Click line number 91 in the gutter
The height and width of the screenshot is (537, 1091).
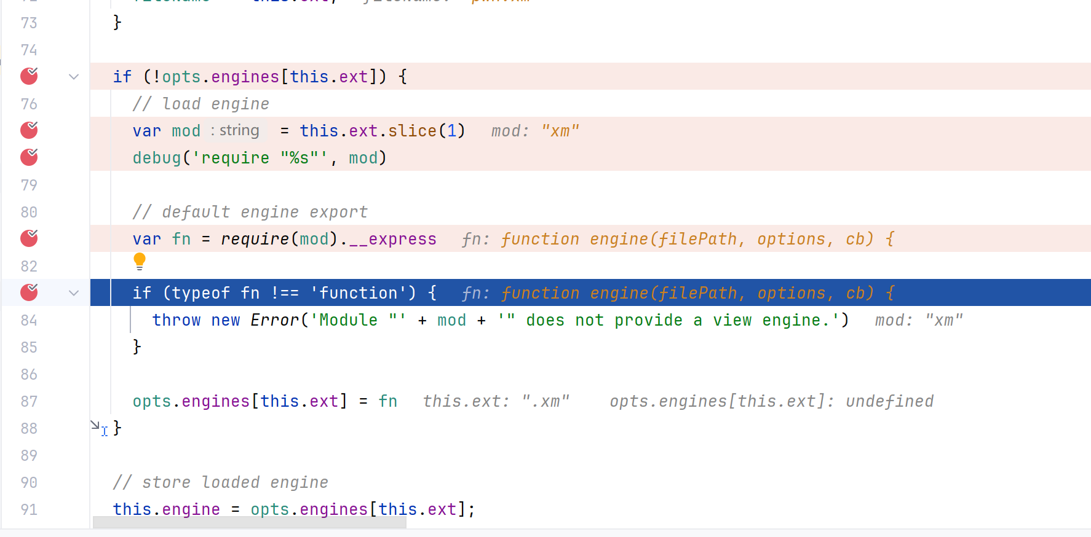point(29,509)
